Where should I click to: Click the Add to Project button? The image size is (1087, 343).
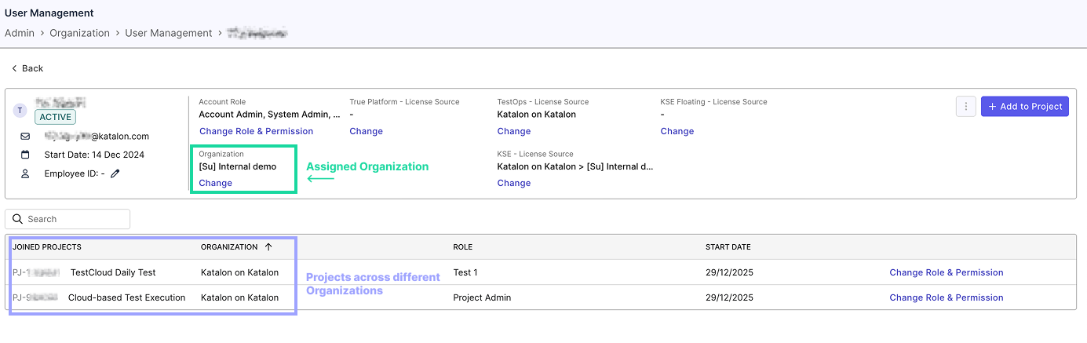click(1025, 107)
